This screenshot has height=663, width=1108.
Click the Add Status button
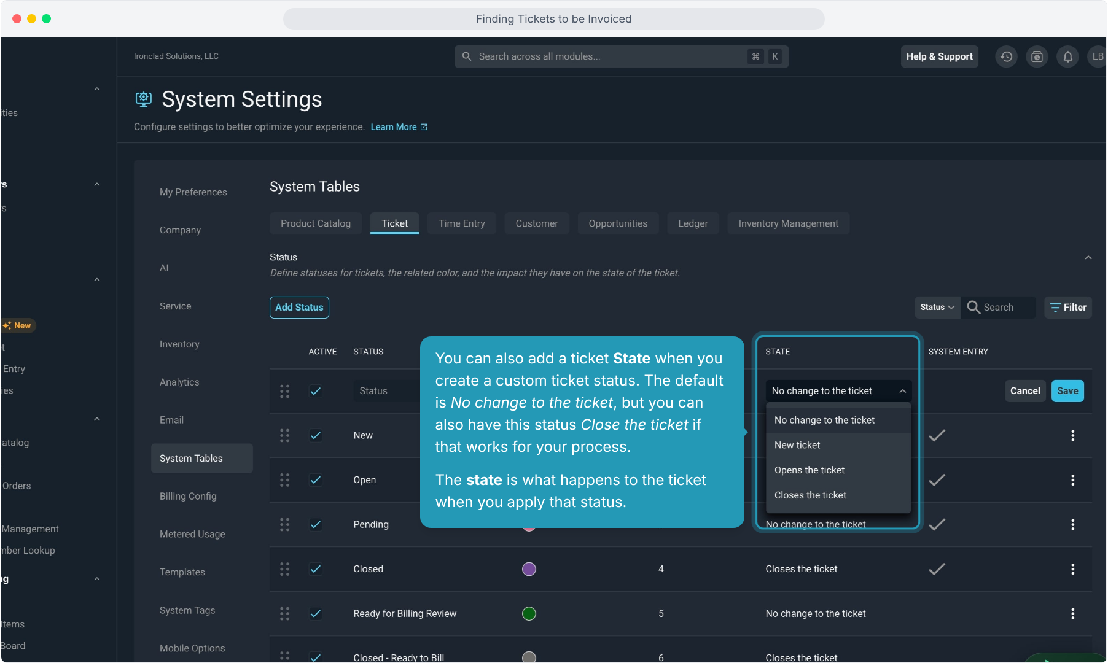click(x=299, y=308)
